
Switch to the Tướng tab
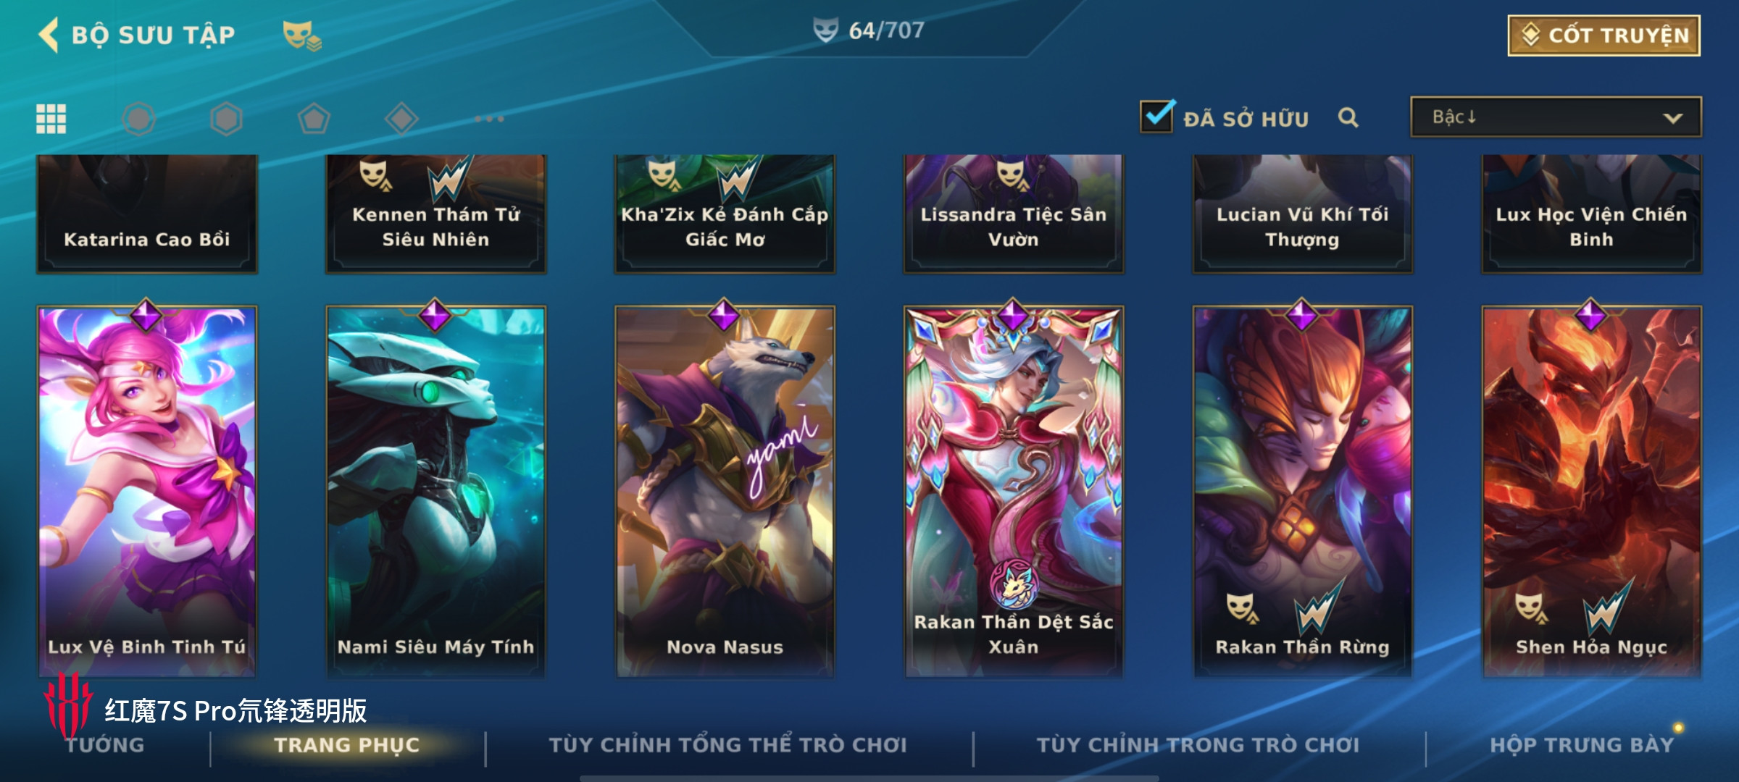(x=105, y=745)
